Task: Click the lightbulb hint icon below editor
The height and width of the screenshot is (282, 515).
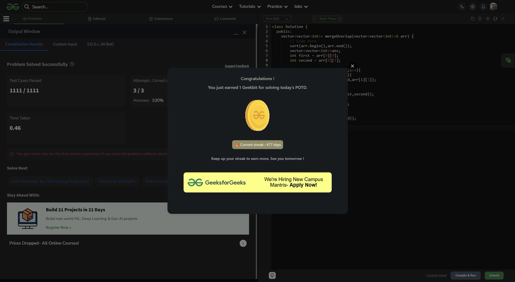Action: [272, 276]
